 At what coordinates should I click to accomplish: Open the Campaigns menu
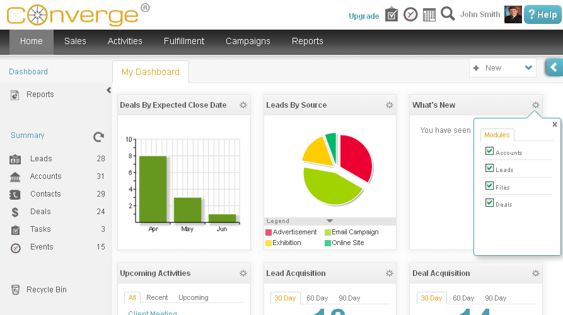(248, 41)
